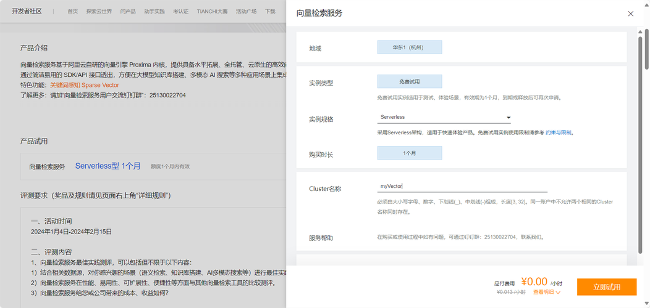Image resolution: width=650 pixels, height=308 pixels.
Task: Click the 服务帮助 label
Action: click(321, 238)
